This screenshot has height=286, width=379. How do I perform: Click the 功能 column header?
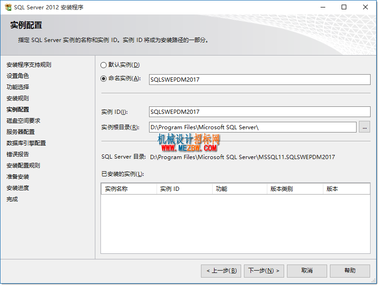(240, 189)
